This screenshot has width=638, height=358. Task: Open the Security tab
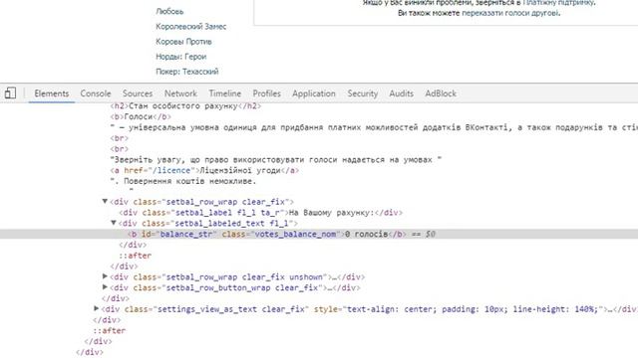[363, 93]
